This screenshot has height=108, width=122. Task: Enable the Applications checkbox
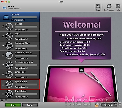click(x=3, y=84)
